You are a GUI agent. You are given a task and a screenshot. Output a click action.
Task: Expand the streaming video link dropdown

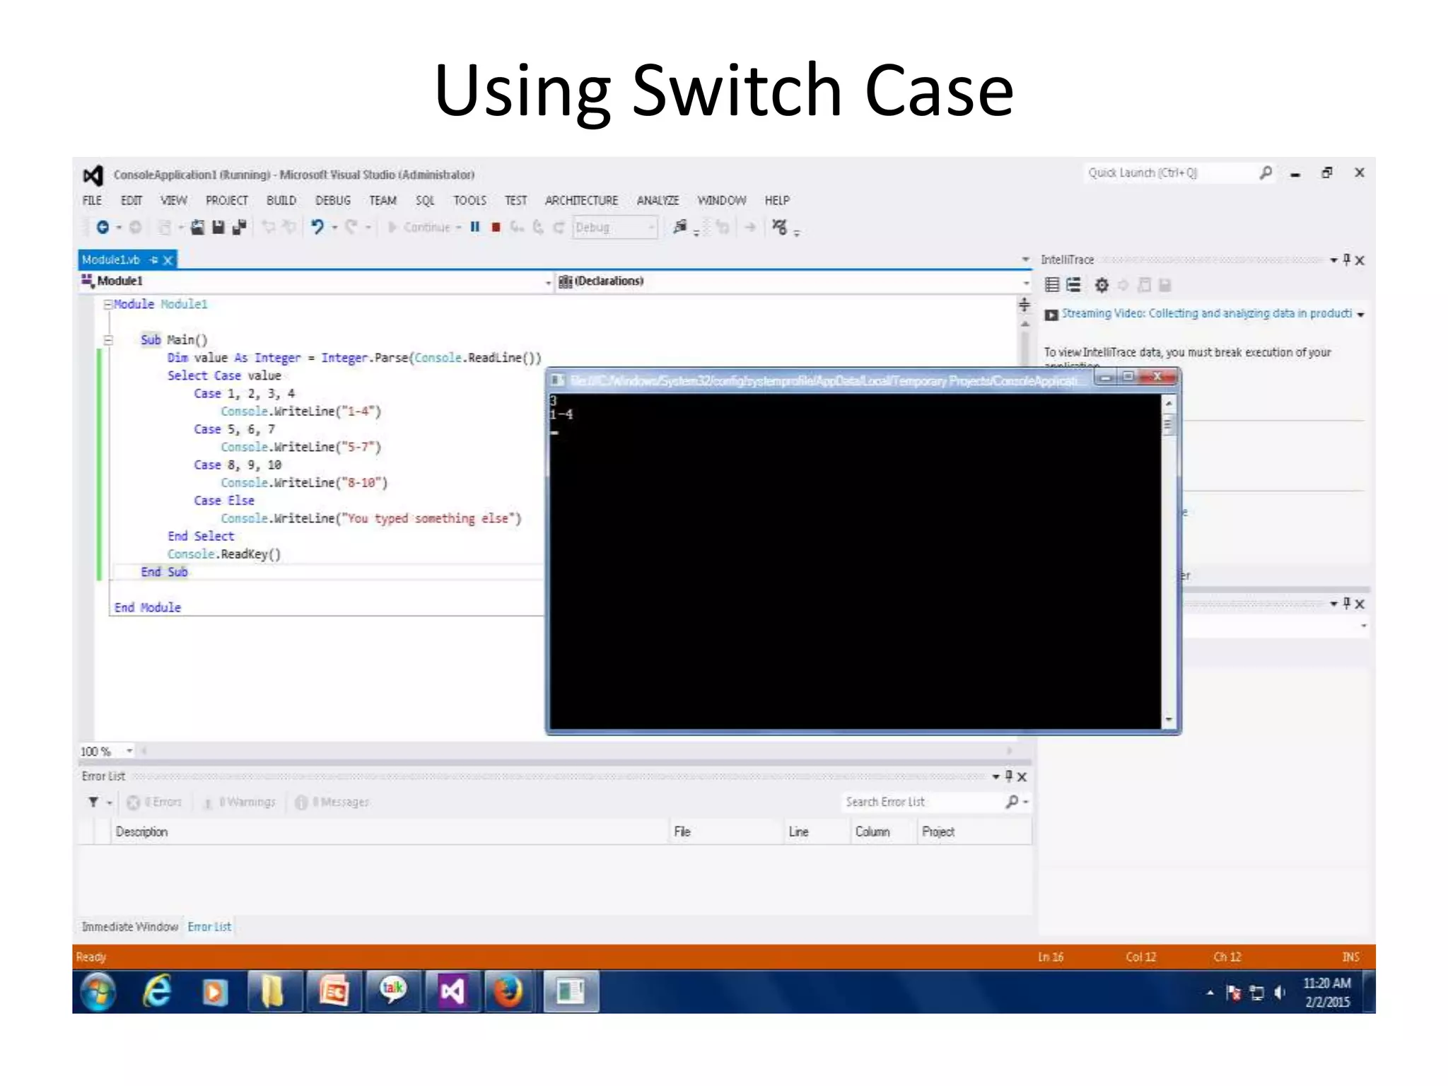[1360, 315]
